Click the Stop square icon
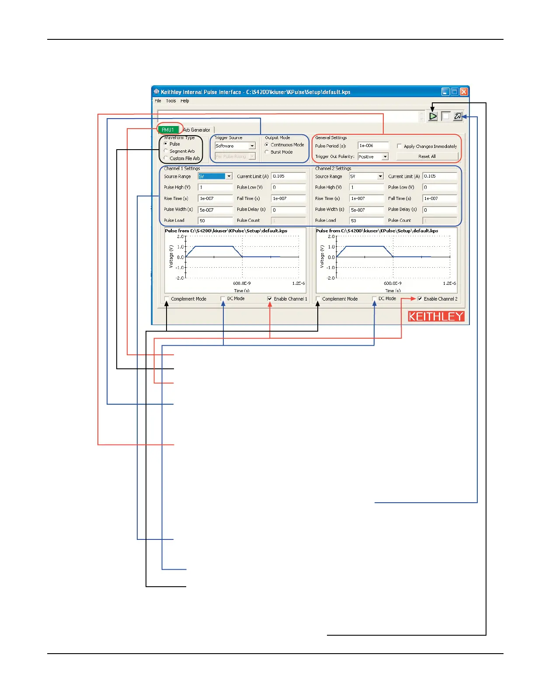535x693 pixels. point(445,116)
